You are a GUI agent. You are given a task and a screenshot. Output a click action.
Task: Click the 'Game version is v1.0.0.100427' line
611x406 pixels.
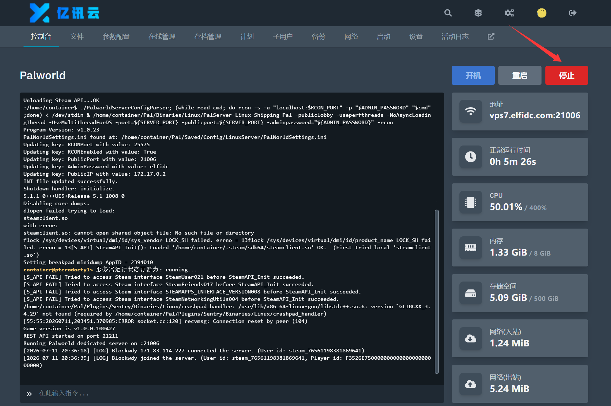[69, 329]
